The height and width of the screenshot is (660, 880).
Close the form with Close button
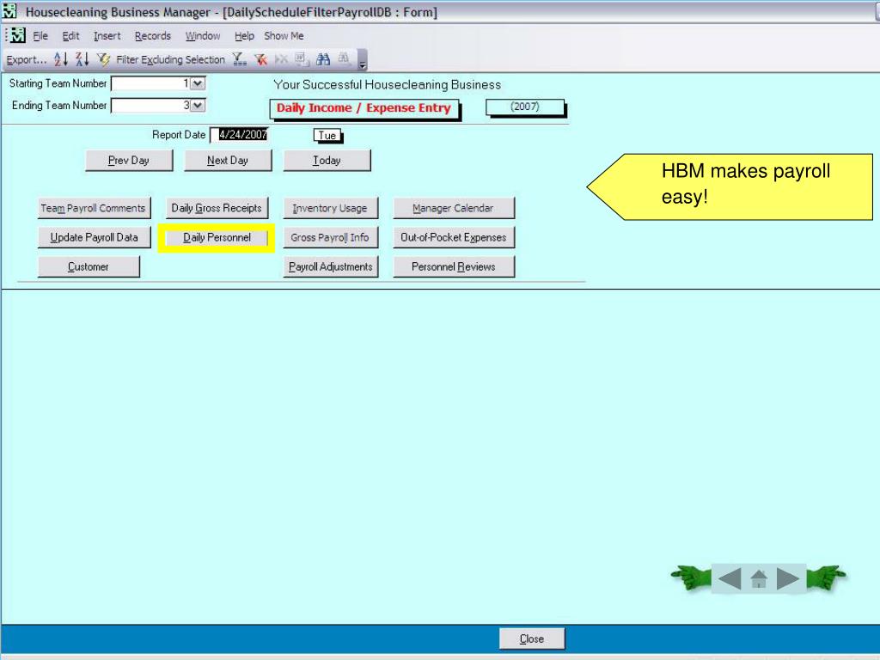click(531, 639)
